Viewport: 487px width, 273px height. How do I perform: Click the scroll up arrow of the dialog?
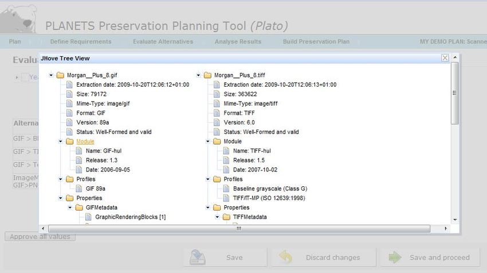455,57
